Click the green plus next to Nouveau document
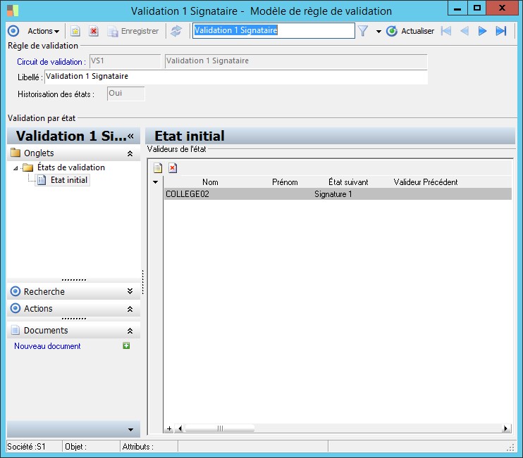Viewport: 523px width, 458px height. point(126,345)
